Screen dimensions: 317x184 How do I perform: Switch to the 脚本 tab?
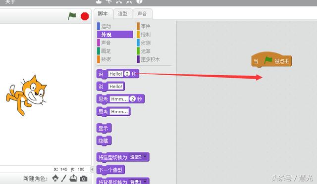point(103,14)
